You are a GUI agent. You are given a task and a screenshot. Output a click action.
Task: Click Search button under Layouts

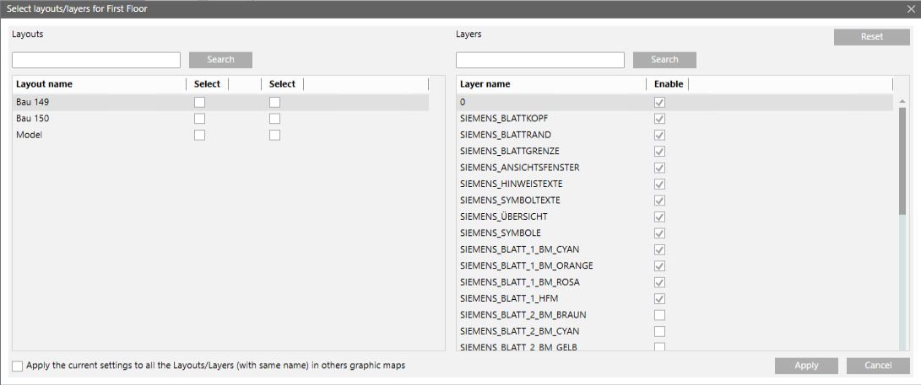tap(220, 60)
